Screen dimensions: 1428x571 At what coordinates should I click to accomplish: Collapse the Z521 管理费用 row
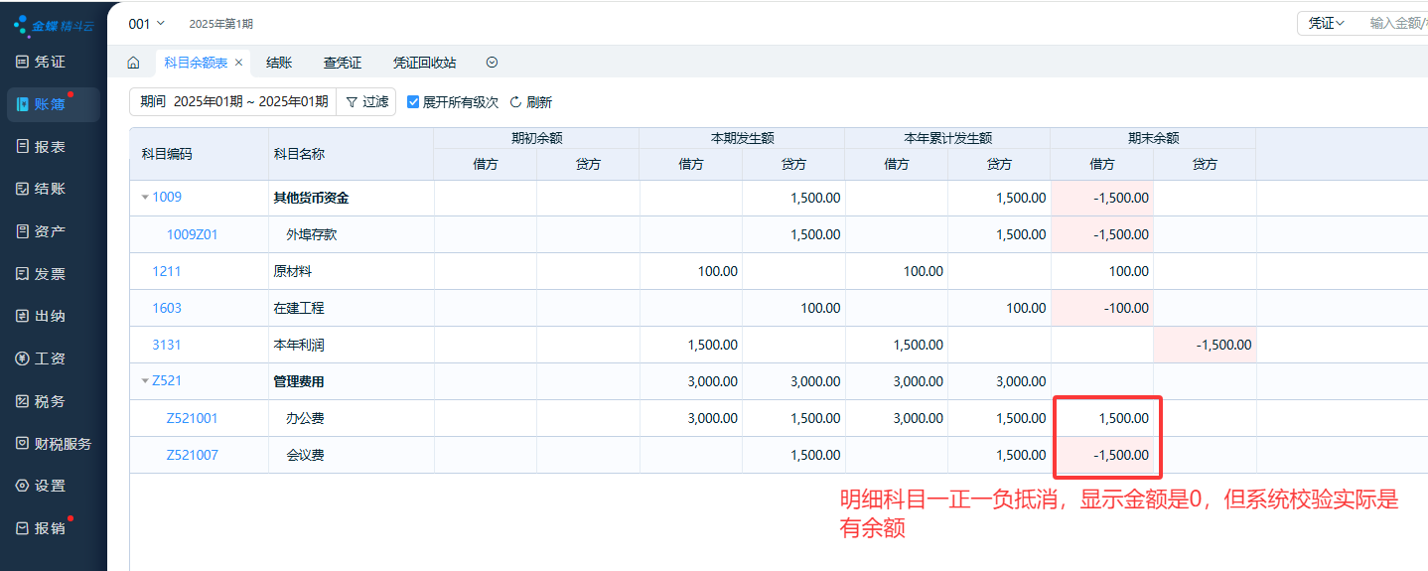[145, 381]
